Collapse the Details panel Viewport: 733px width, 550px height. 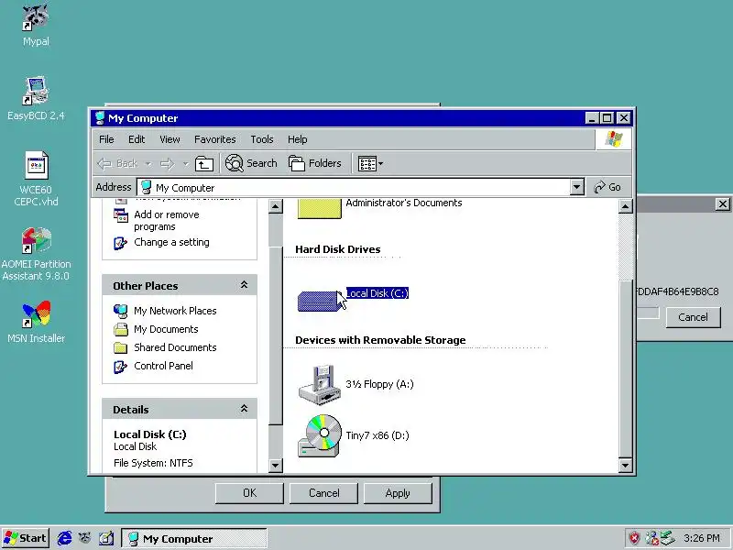tap(244, 409)
